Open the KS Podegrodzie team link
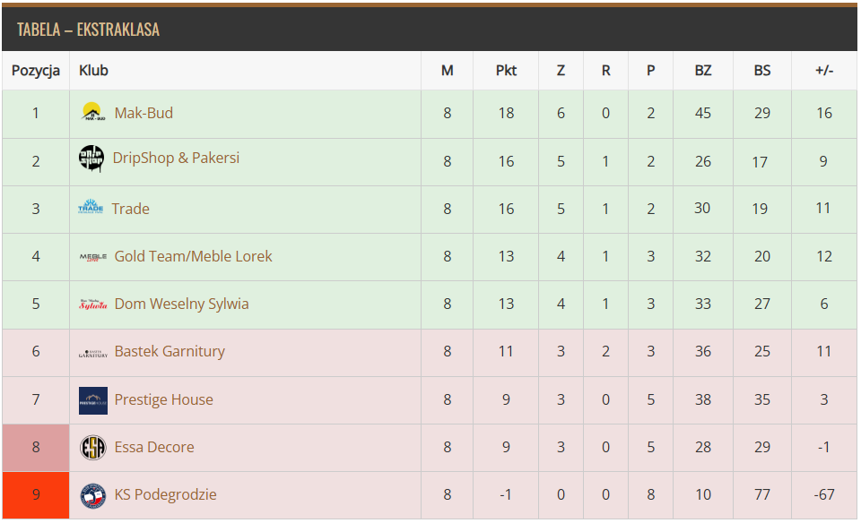 (165, 494)
